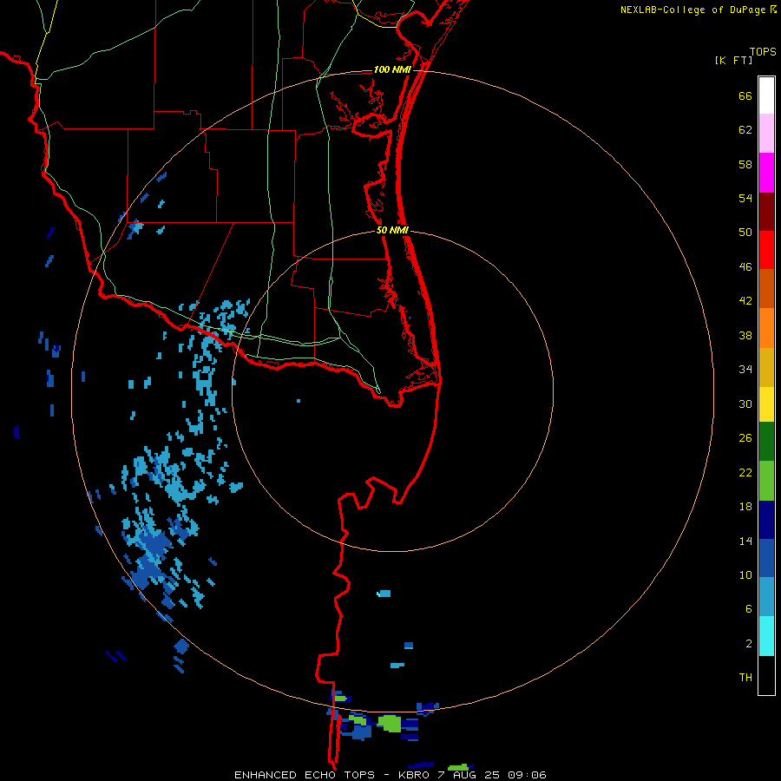Click the bright red legend swatch

(x=766, y=250)
